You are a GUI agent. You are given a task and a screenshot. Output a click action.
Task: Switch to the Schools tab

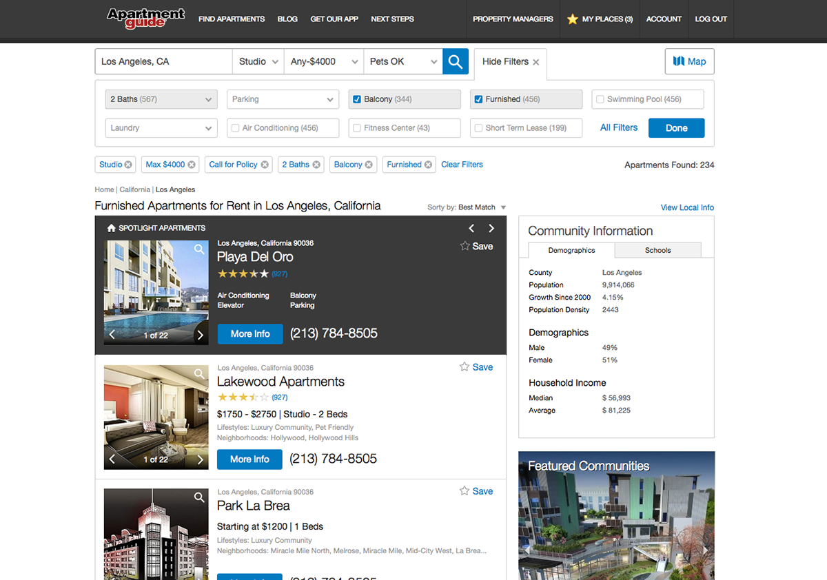point(657,250)
